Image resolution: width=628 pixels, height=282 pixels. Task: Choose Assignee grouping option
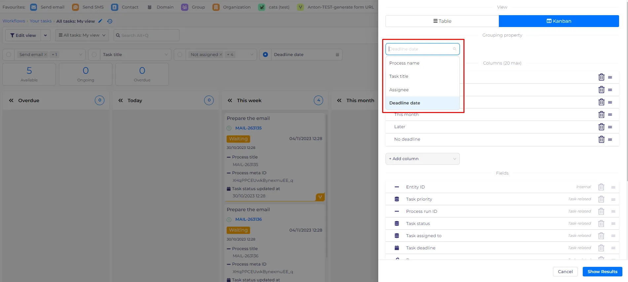click(x=423, y=90)
